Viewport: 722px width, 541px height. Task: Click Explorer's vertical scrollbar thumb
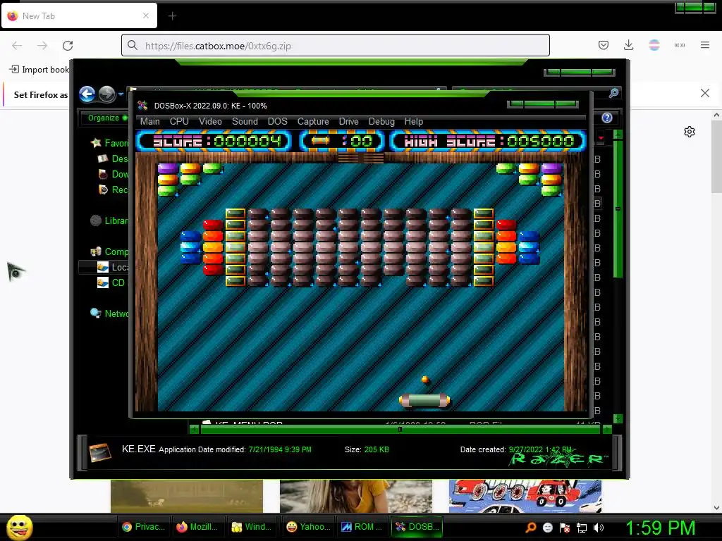[x=618, y=209]
